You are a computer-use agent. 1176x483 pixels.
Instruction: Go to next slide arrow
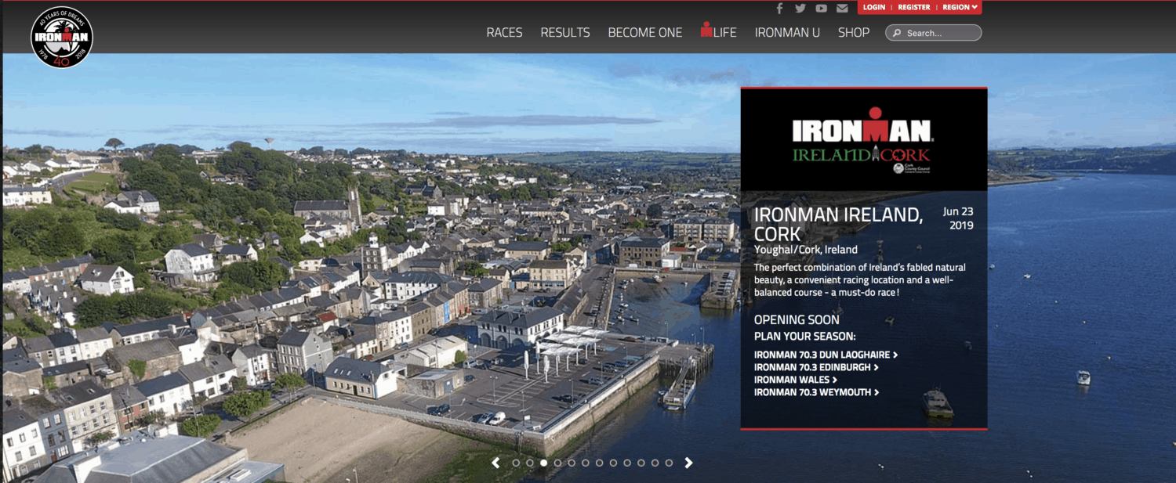tap(688, 463)
